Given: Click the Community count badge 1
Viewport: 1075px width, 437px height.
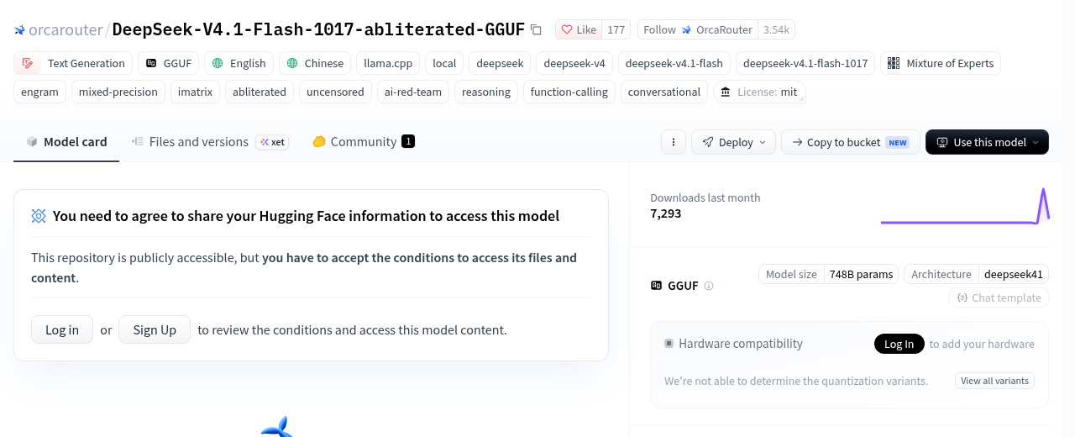Looking at the screenshot, I should pyautogui.click(x=408, y=141).
